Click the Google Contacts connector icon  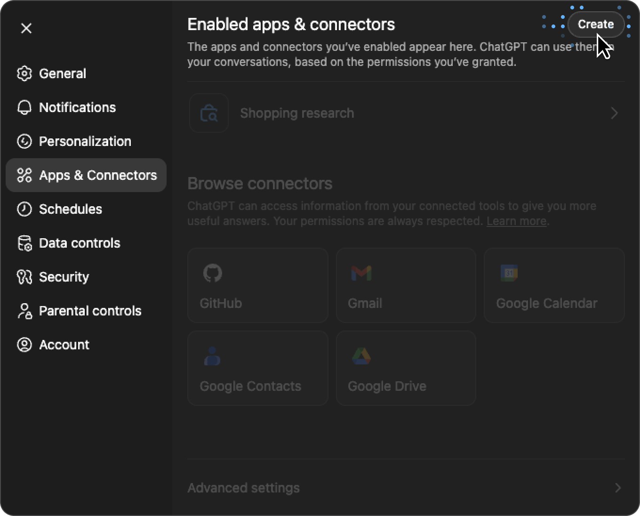tap(213, 356)
